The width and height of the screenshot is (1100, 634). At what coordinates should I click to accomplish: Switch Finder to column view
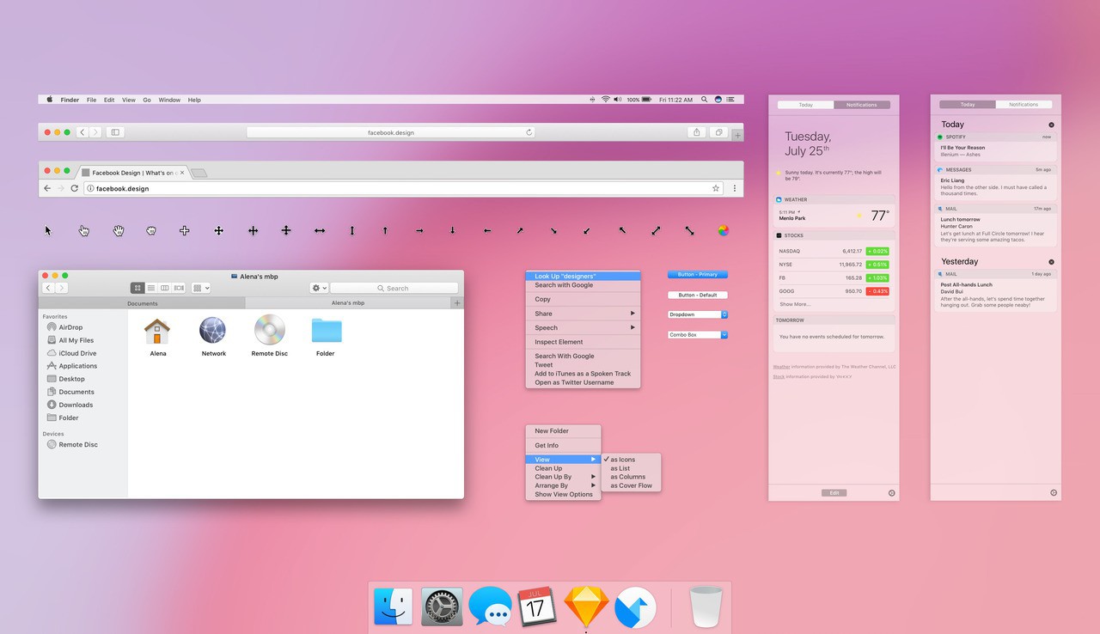click(x=165, y=288)
